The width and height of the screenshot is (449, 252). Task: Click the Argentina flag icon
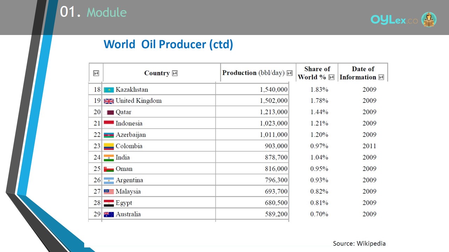tap(109, 181)
